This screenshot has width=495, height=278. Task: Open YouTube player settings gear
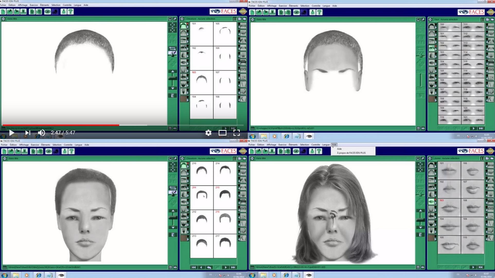pyautogui.click(x=208, y=133)
